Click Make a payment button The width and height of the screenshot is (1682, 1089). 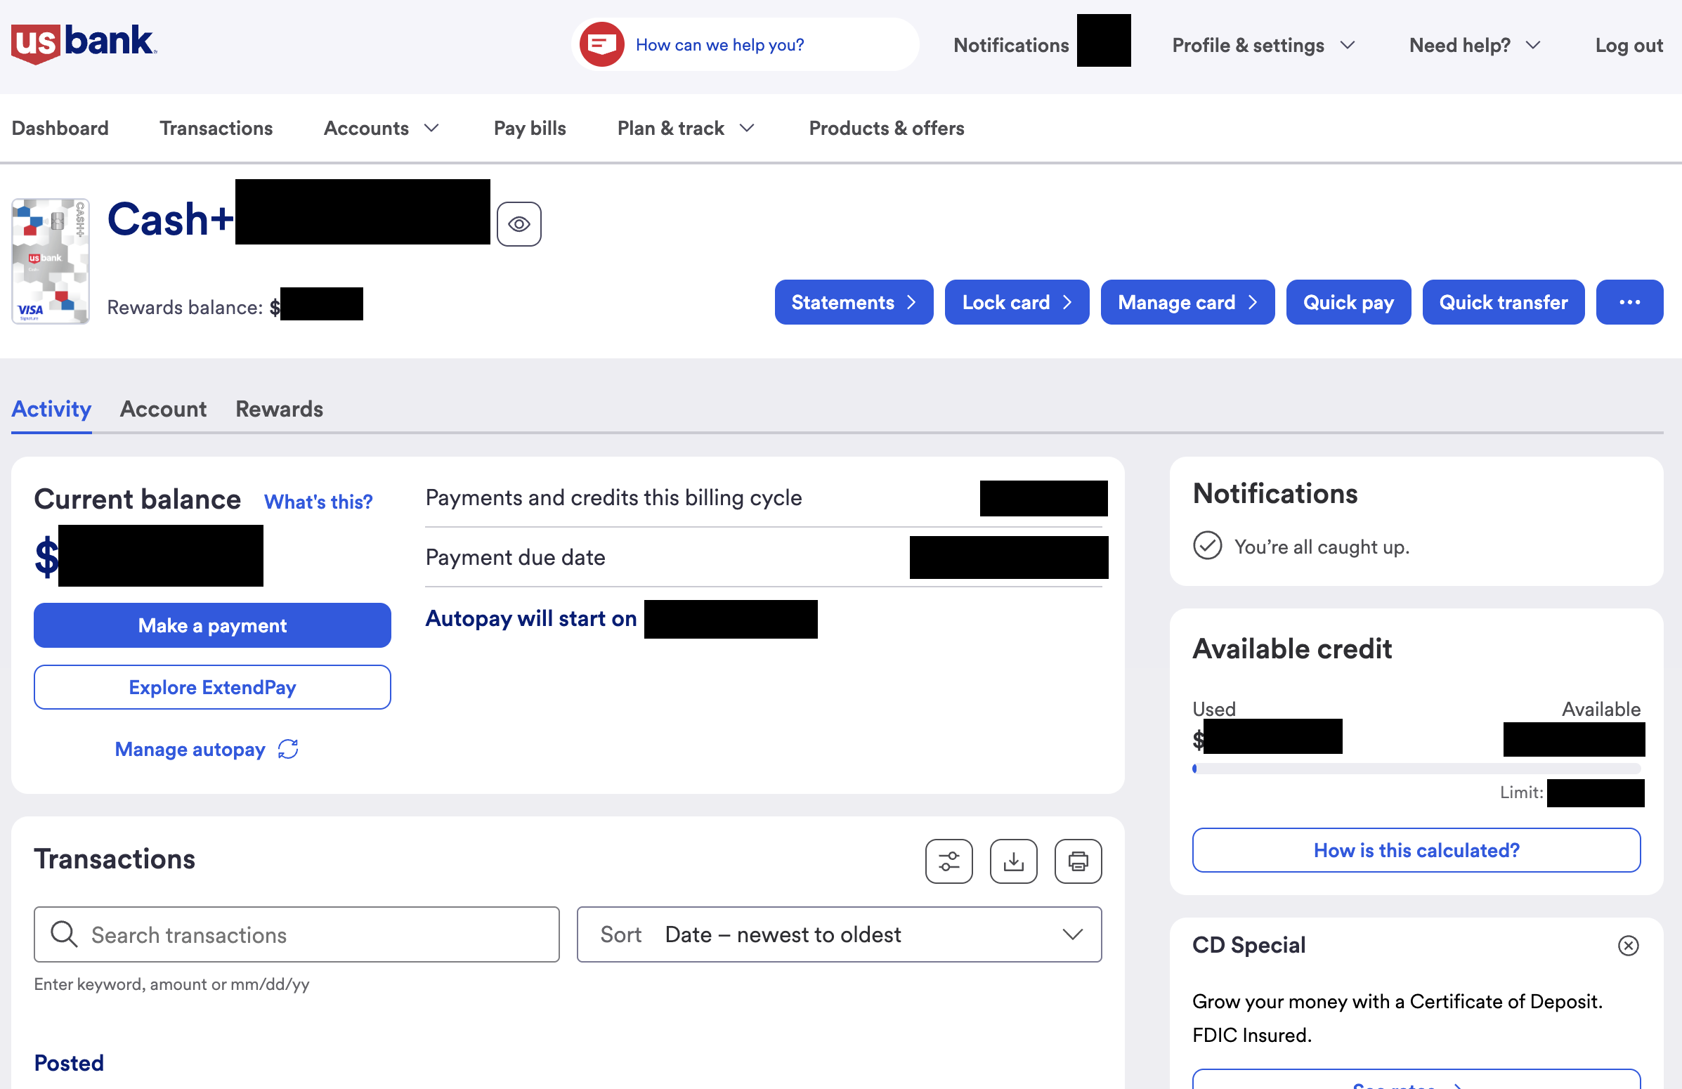212,625
